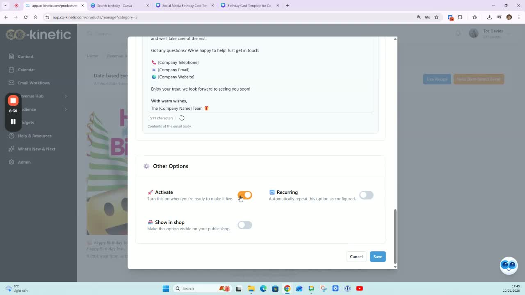This screenshot has width=525, height=295.
Task: Click the reset icon beside 511 characters
Action: (182, 118)
